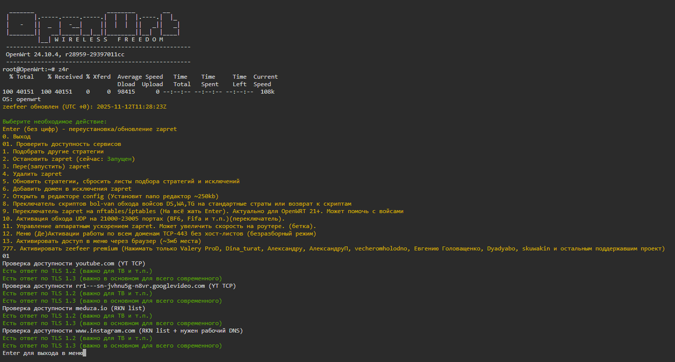Click TLS 1.3 result under instagram.com check

coord(112,346)
